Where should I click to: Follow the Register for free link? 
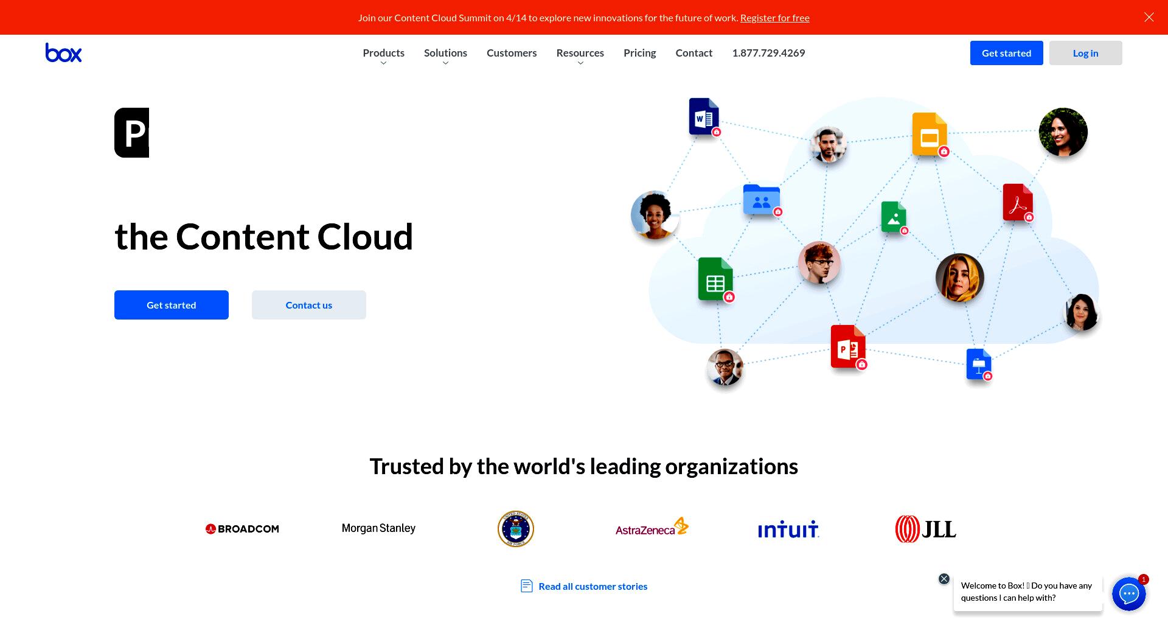point(775,18)
